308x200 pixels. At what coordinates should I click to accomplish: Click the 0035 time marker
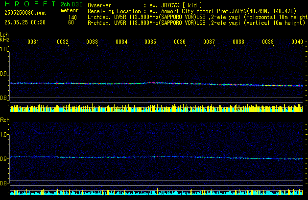point(150,42)
